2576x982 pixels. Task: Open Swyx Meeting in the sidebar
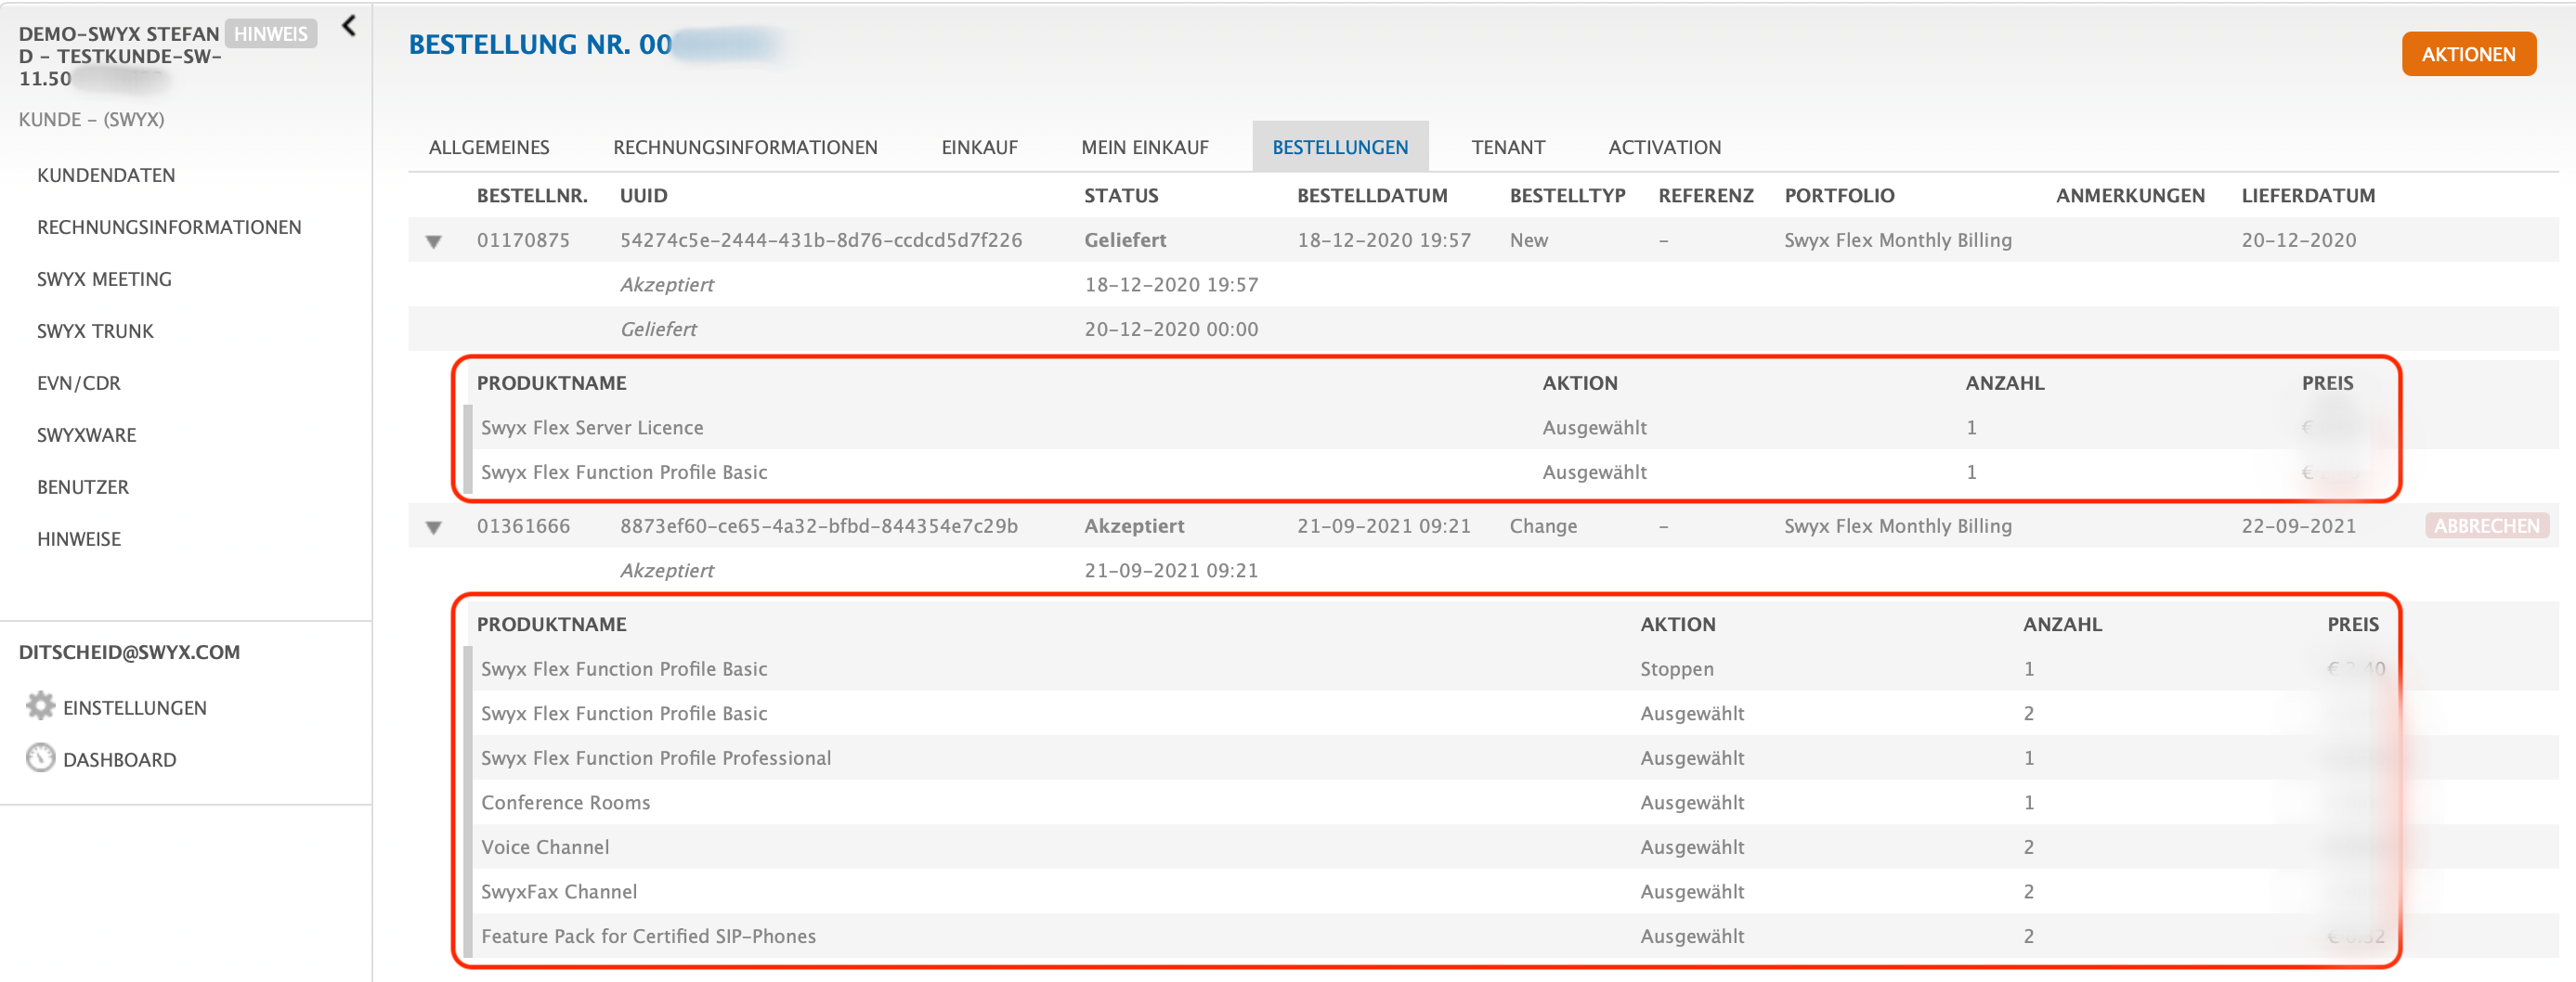pos(104,279)
